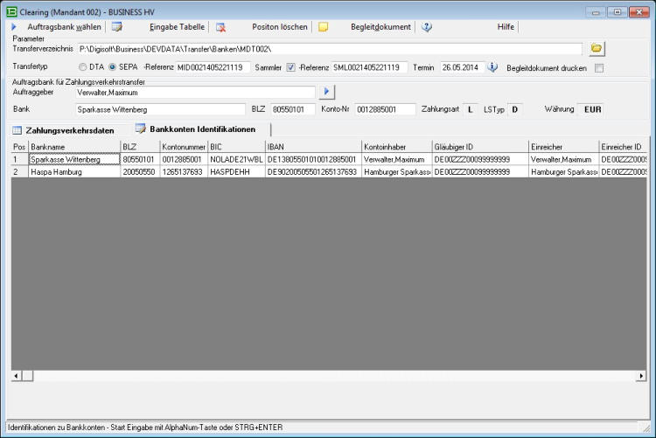
Task: Click the info icon next to Termin
Action: tap(492, 67)
